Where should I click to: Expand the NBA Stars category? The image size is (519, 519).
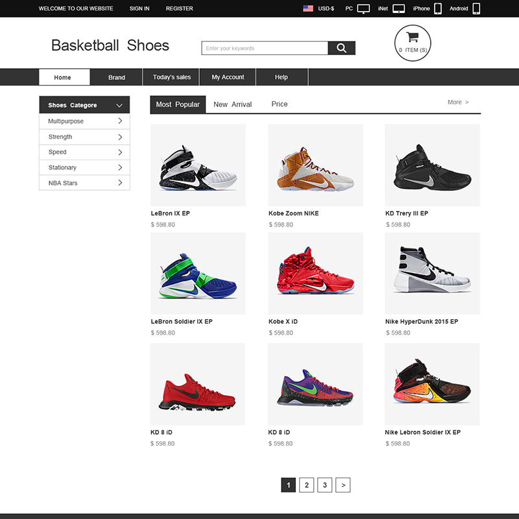(84, 183)
